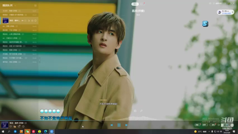Open WeChat from the taskbar

pyautogui.click(x=27, y=132)
